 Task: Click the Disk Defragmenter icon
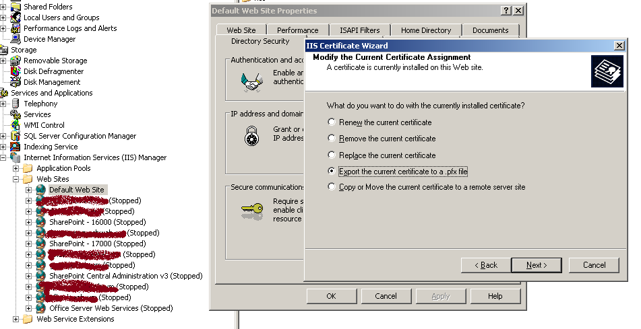tap(15, 71)
